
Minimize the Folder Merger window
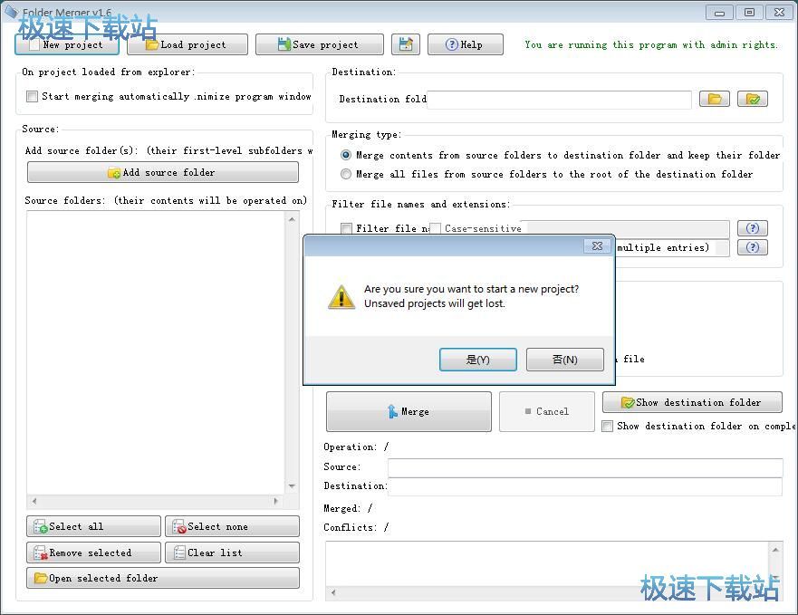[719, 13]
